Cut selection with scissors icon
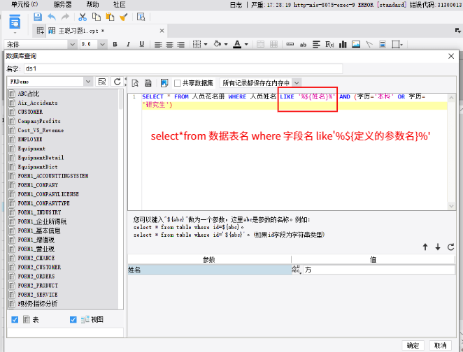This screenshot has height=352, width=463. [83, 17]
